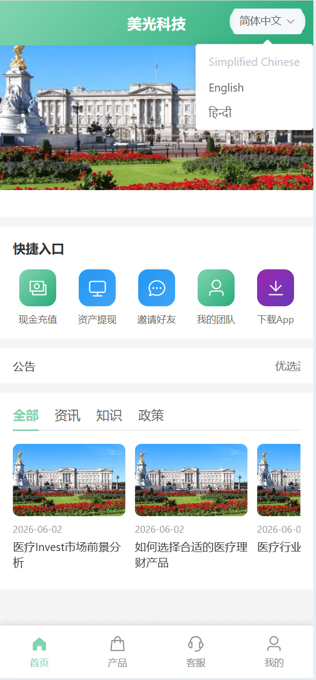Switch to the 资讯 news tab
The image size is (316, 680).
tap(67, 415)
